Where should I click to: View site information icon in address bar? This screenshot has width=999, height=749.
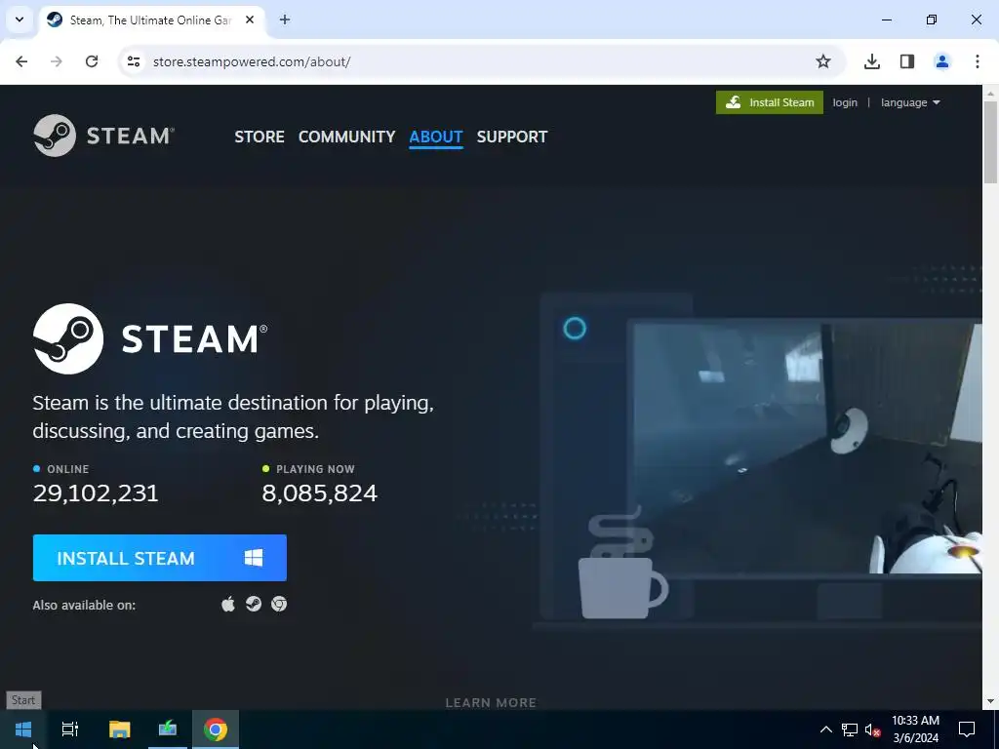(134, 61)
